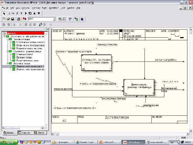Select the Arrow tool

pyautogui.click(x=13, y=13)
